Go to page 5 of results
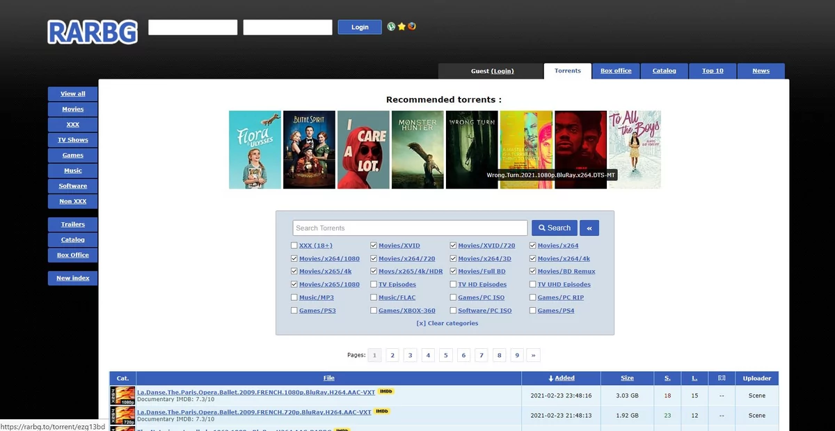This screenshot has width=835, height=431. click(446, 355)
